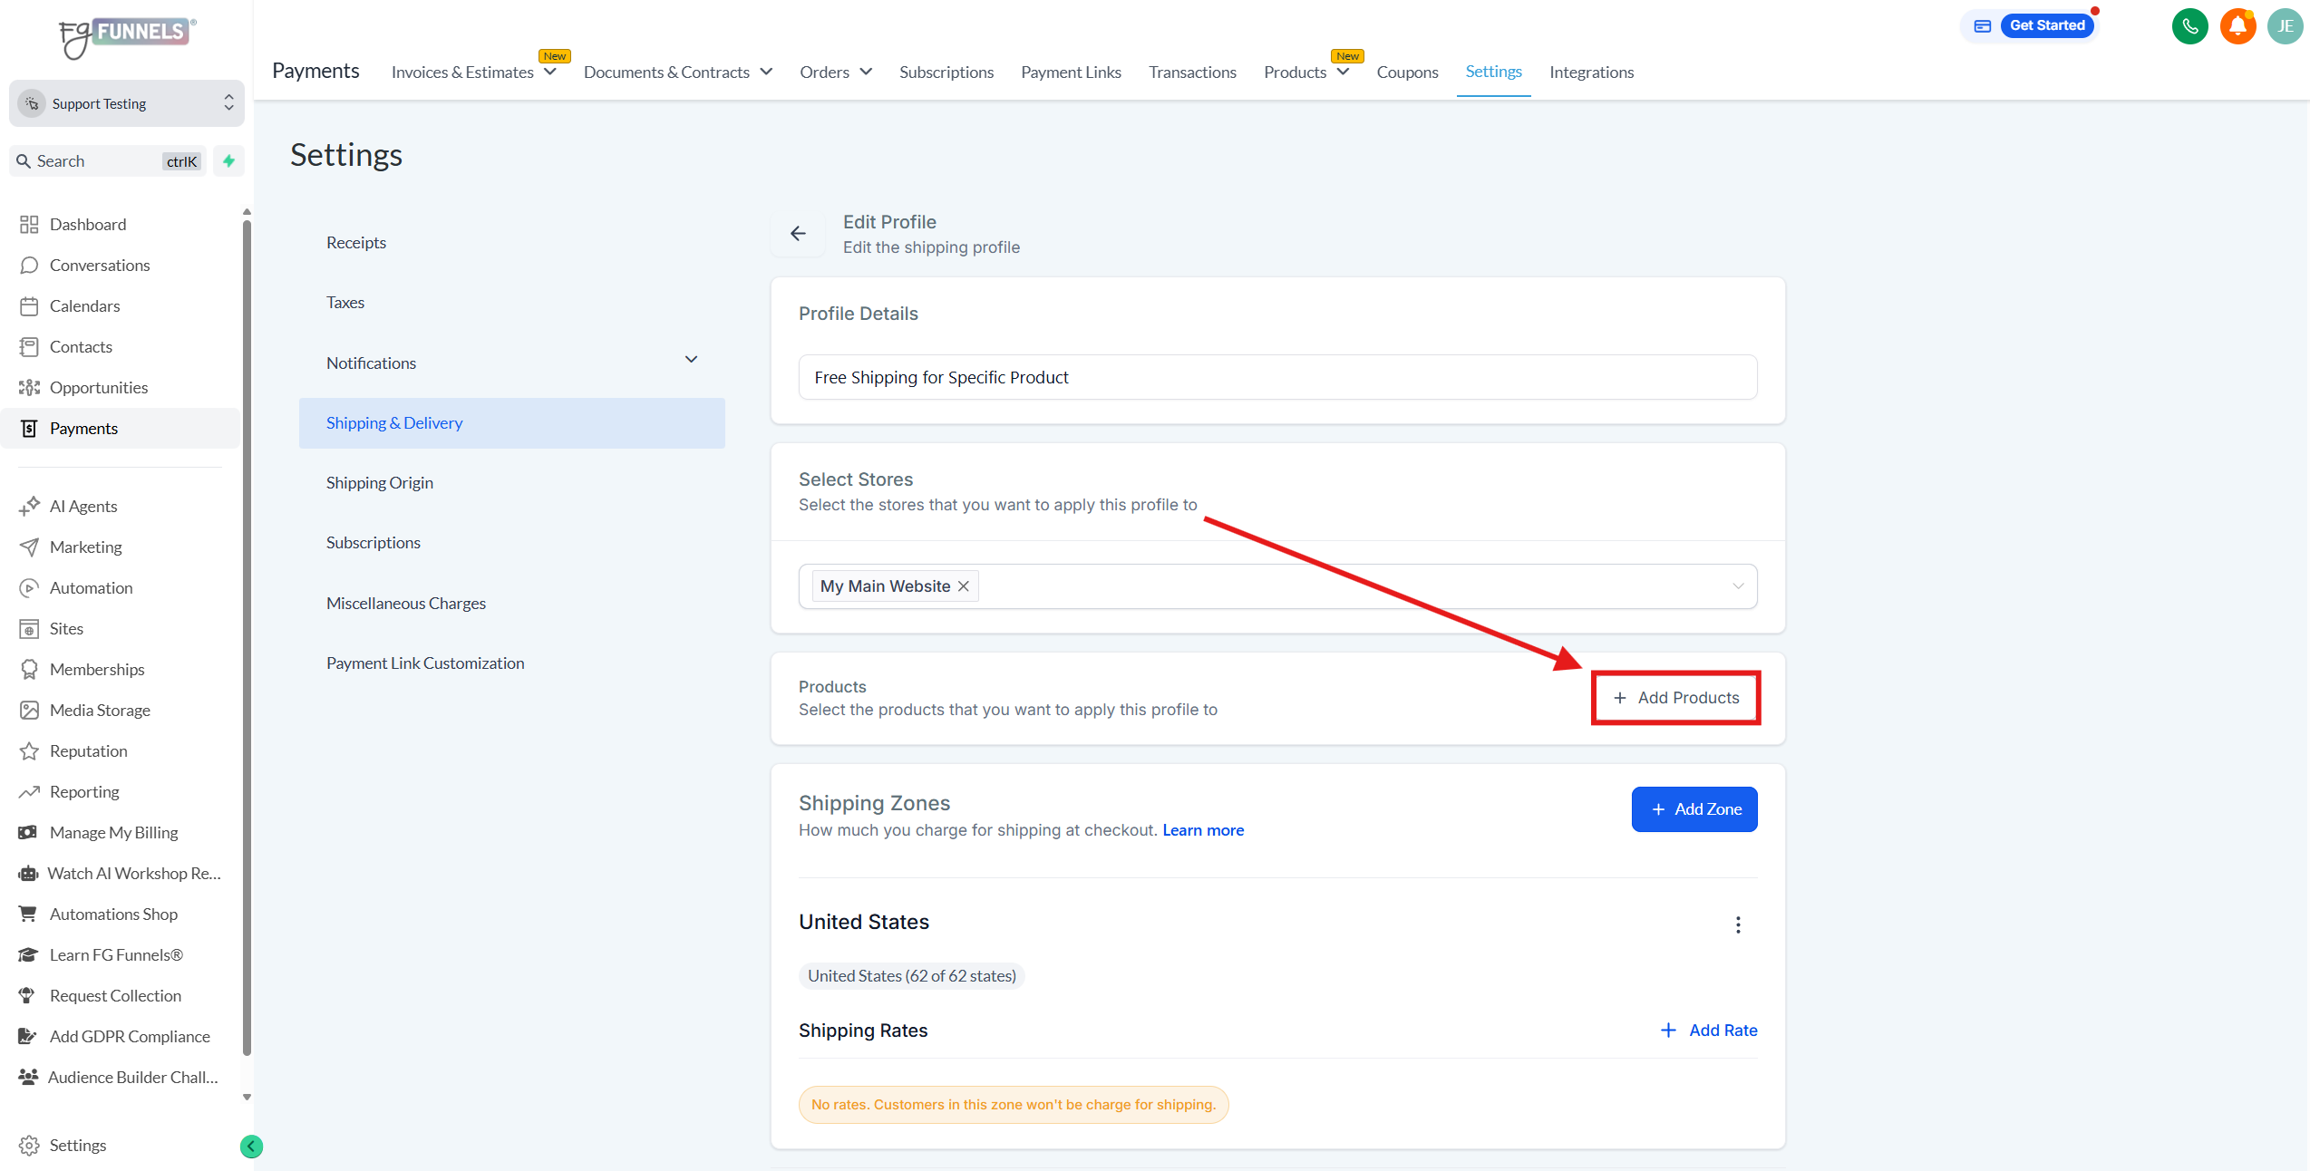Click the green lightning quick-action icon
The width and height of the screenshot is (2310, 1171).
click(x=229, y=161)
